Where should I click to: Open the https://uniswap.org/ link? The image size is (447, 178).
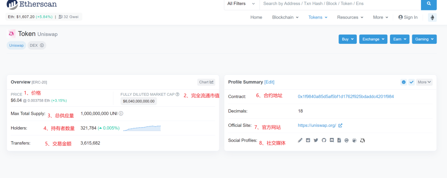[317, 126]
